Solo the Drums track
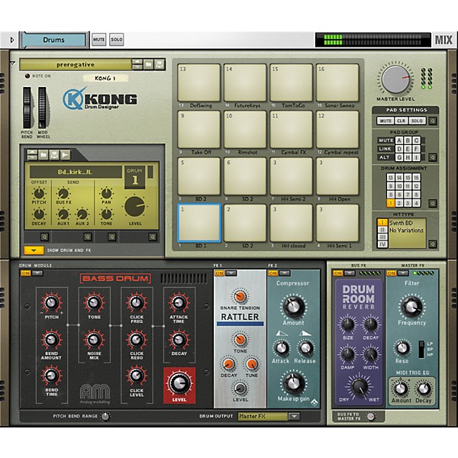This screenshot has width=458, height=458. (x=117, y=40)
